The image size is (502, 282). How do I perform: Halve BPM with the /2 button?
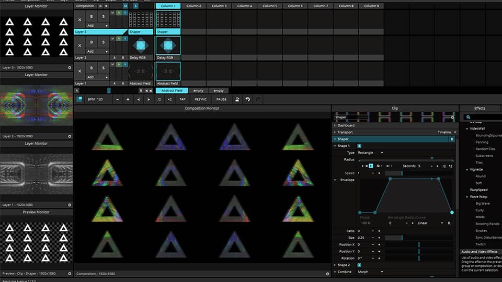tap(159, 99)
